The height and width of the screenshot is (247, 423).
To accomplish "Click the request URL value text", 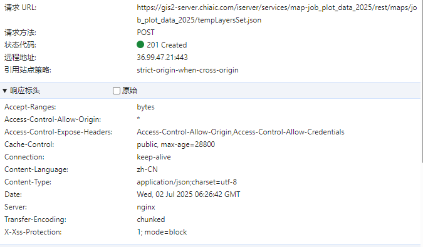I will [x=277, y=14].
